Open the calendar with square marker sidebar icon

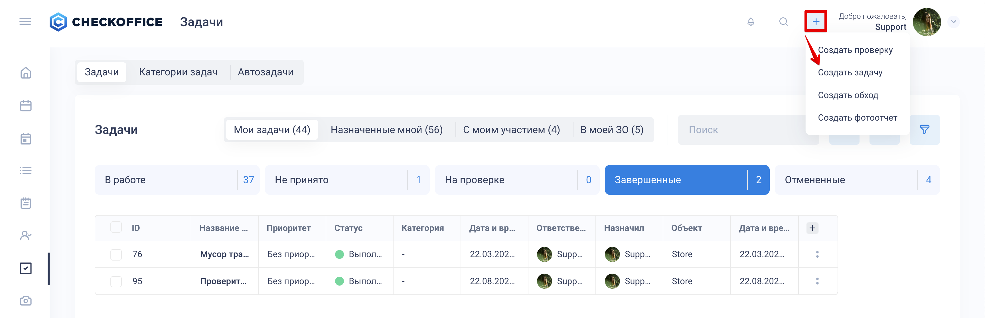[26, 139]
